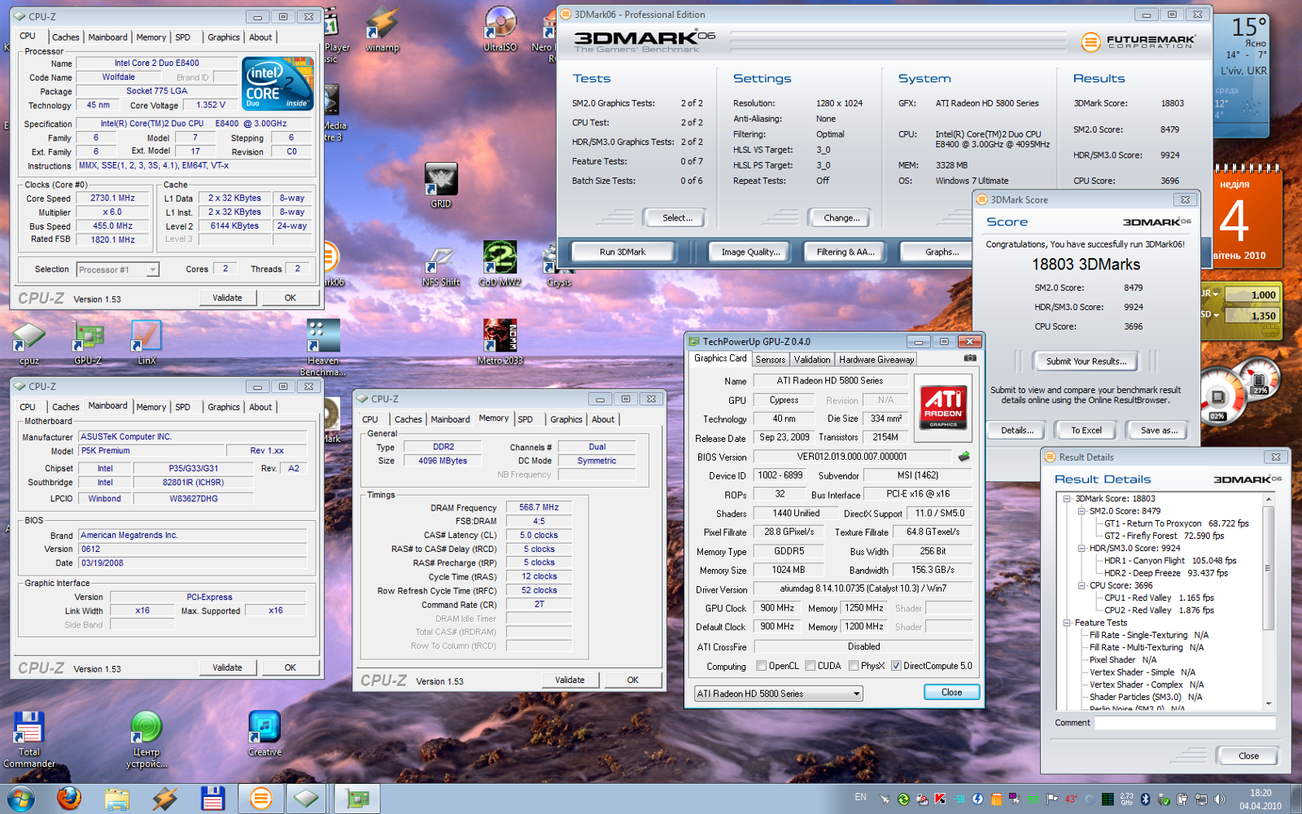Click the Filtering & AA... button
This screenshot has height=814, width=1302.
pos(845,252)
